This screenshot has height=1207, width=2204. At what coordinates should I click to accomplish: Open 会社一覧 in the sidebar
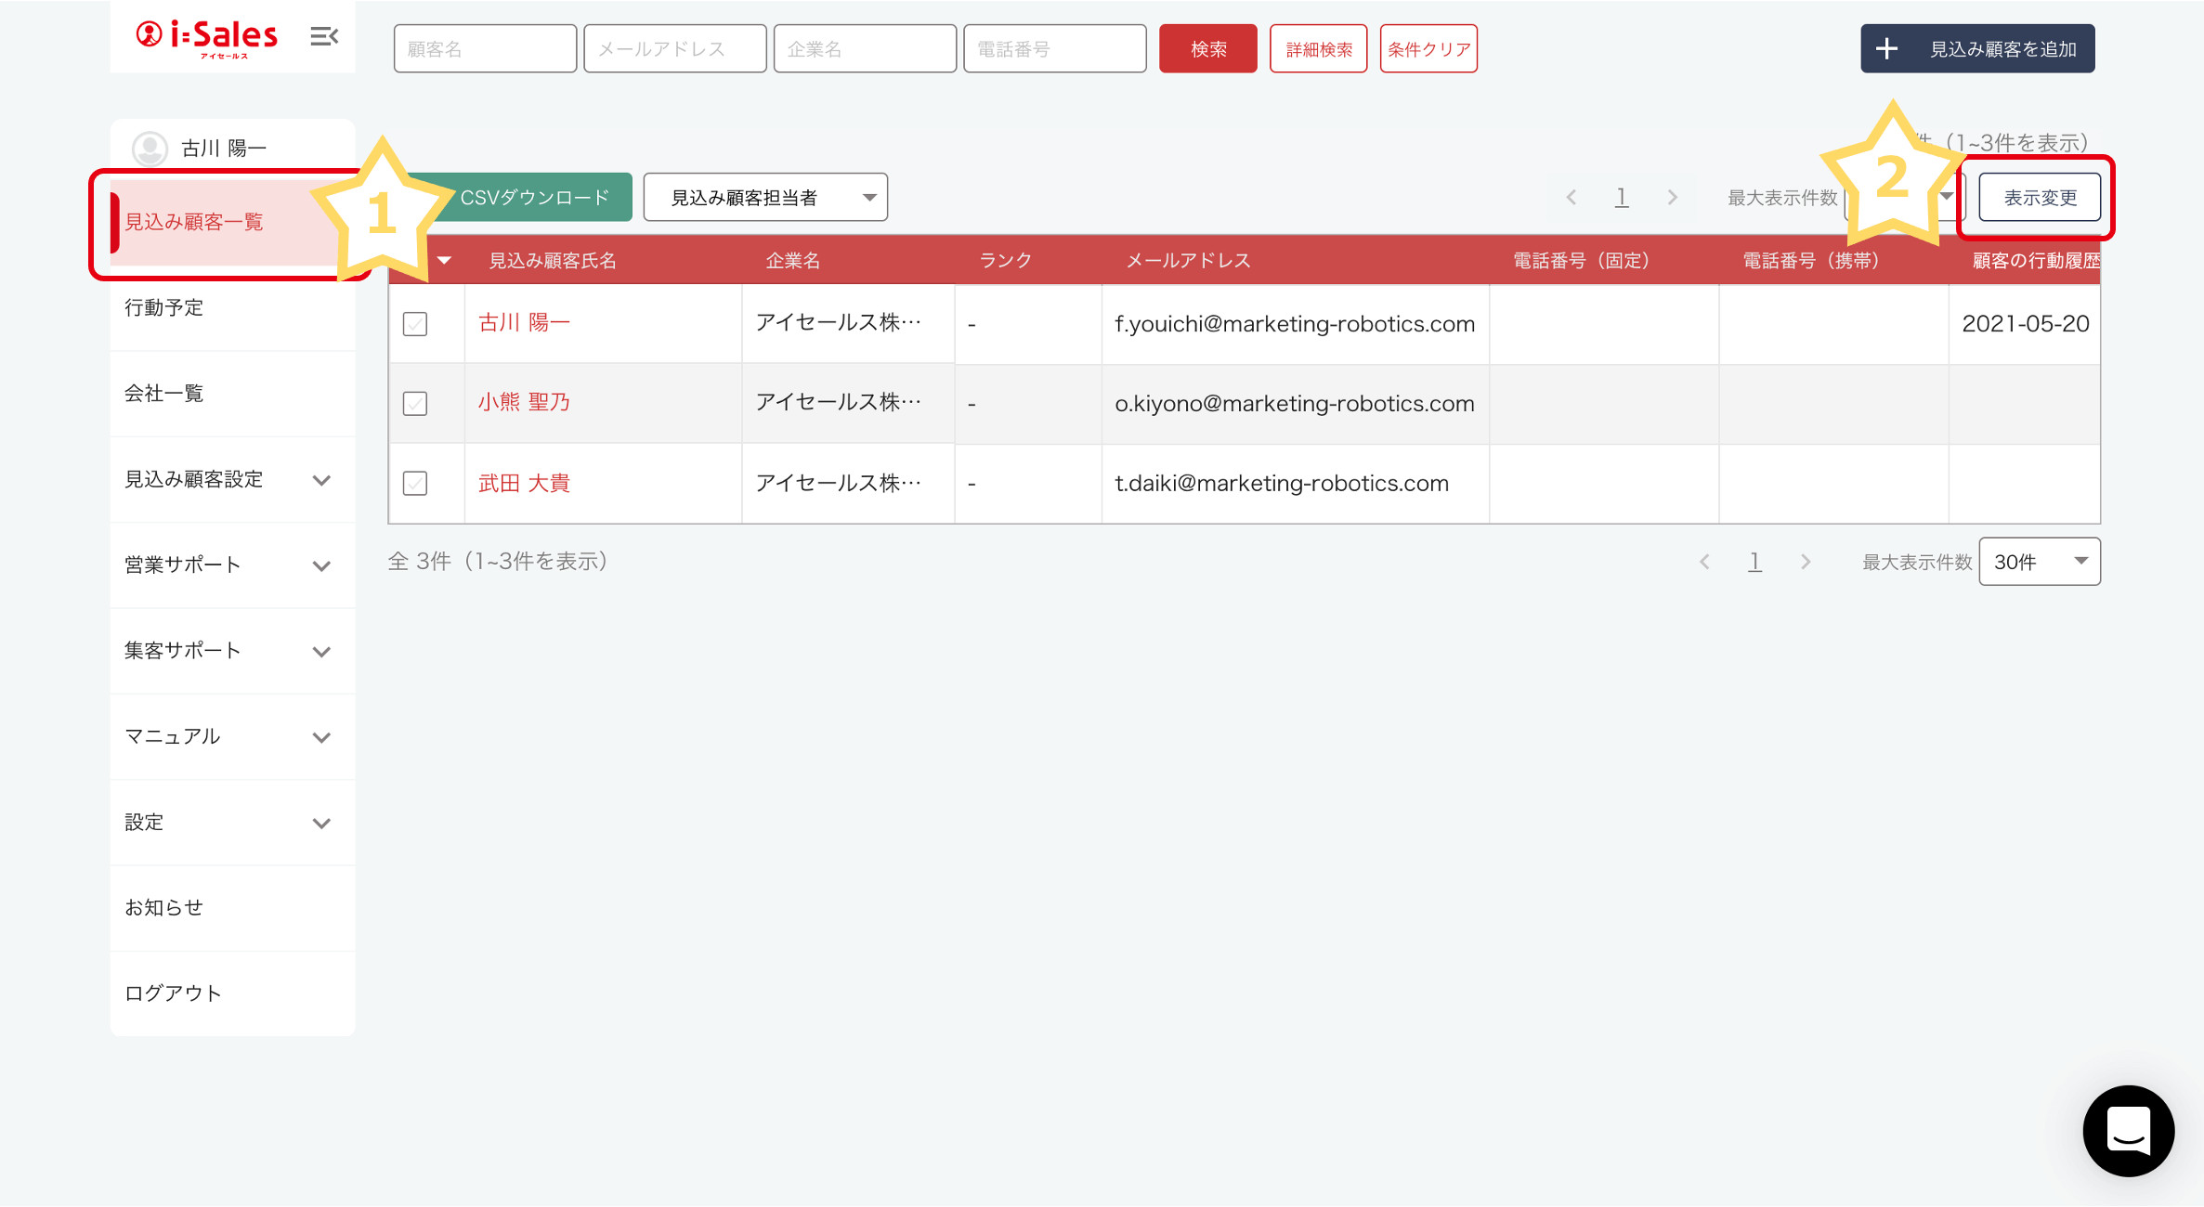tap(164, 394)
